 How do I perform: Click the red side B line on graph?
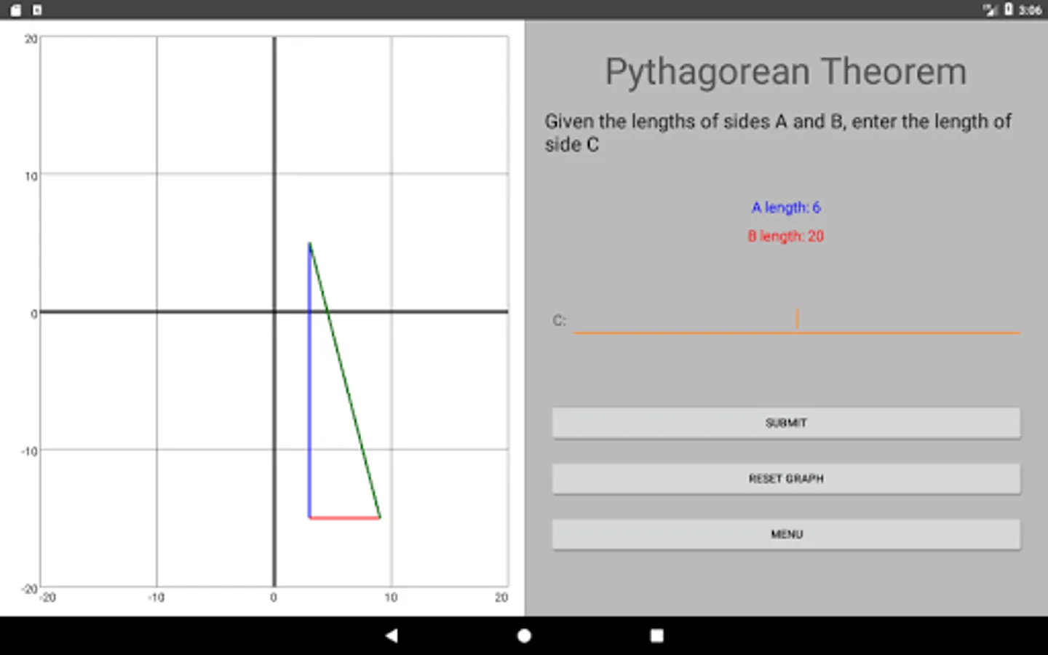[x=345, y=518]
